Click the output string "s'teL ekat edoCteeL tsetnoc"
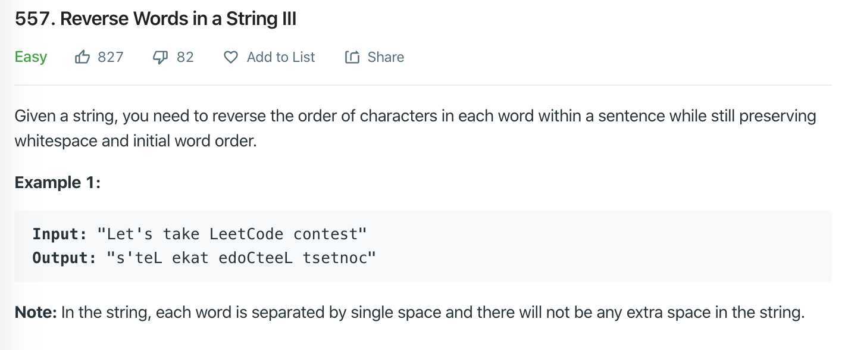 click(241, 258)
